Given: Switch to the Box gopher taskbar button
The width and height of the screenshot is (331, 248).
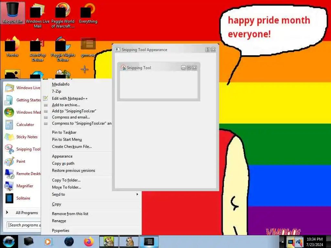Looking at the screenshot, I should tap(109, 242).
